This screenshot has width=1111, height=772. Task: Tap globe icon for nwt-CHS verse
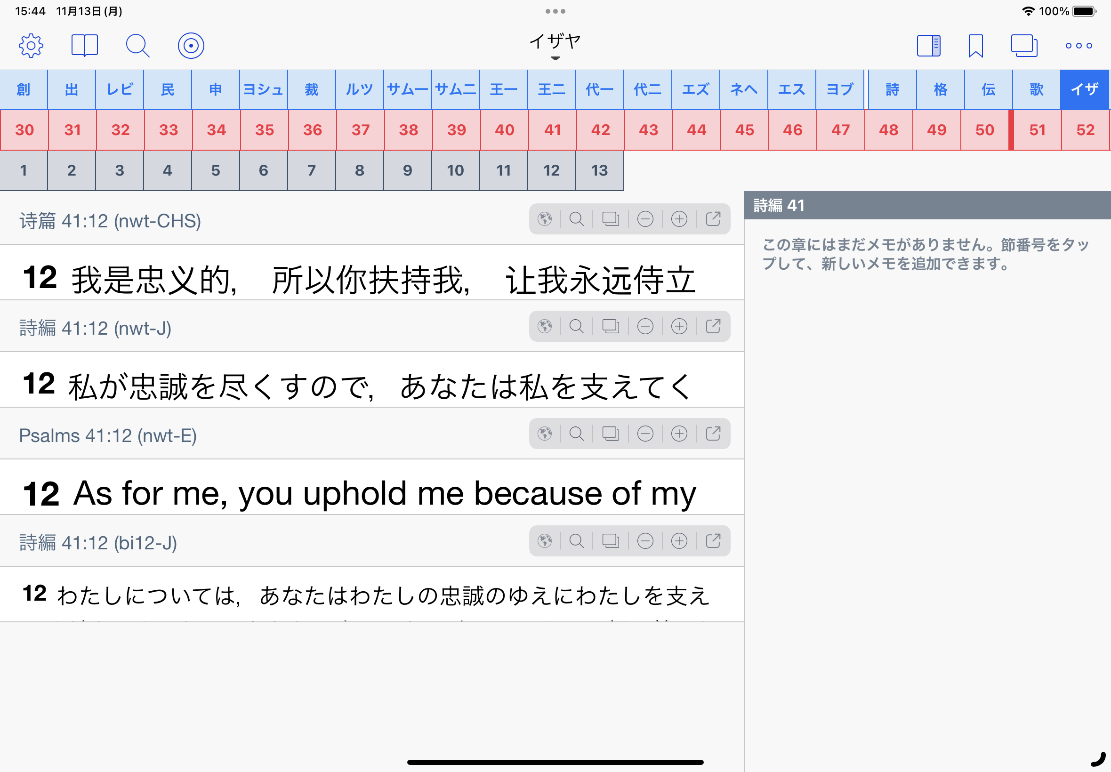[x=545, y=219]
